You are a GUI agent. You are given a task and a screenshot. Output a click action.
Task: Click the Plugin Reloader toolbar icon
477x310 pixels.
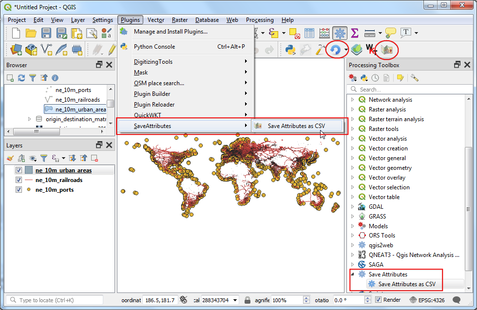point(335,50)
